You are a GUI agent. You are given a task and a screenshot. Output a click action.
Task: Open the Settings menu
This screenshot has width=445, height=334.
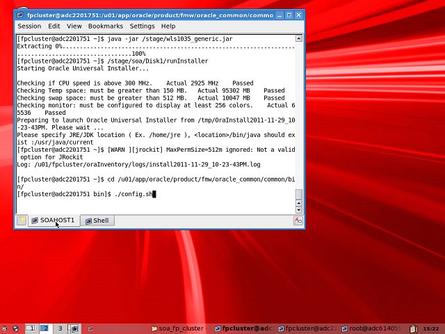142,26
